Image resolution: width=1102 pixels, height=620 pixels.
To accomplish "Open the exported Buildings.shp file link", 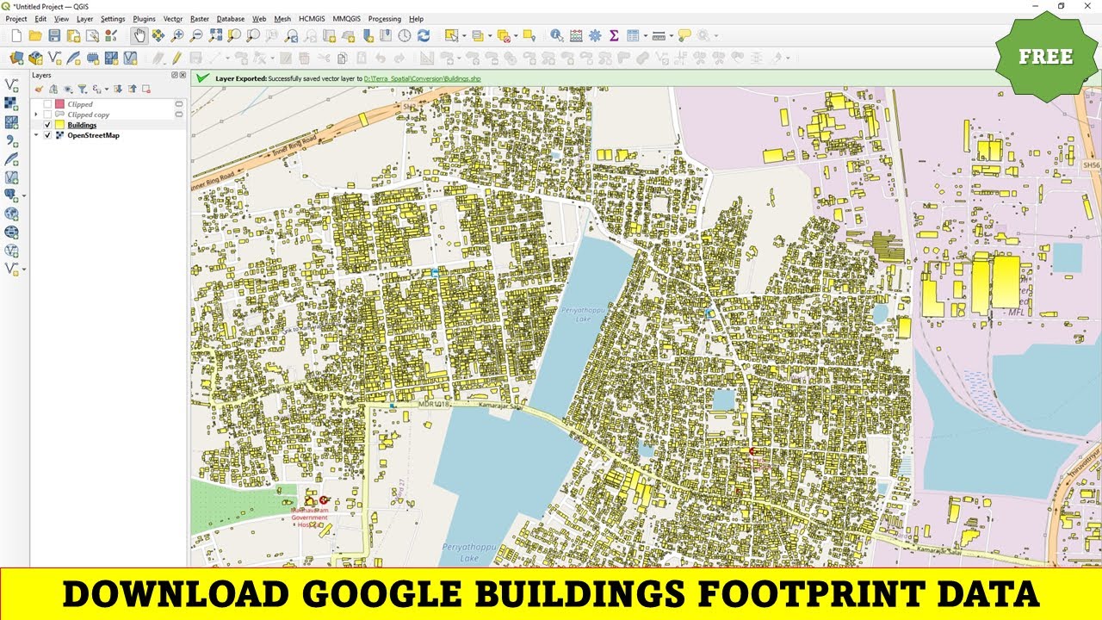I will [x=422, y=78].
